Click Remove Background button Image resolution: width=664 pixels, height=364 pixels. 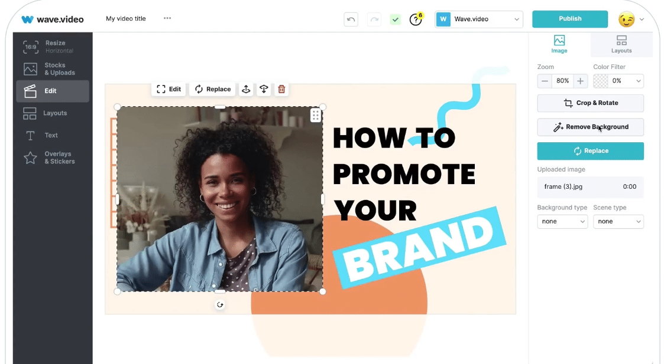590,127
